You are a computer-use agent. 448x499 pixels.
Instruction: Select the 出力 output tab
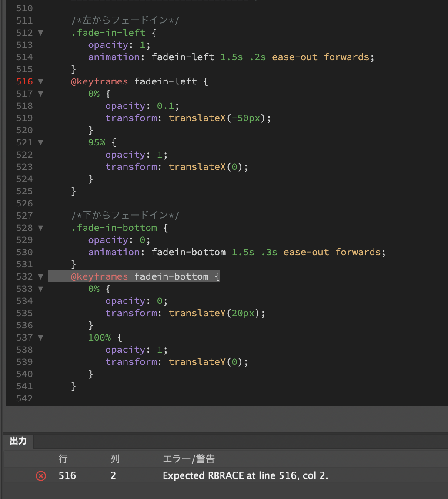point(18,441)
